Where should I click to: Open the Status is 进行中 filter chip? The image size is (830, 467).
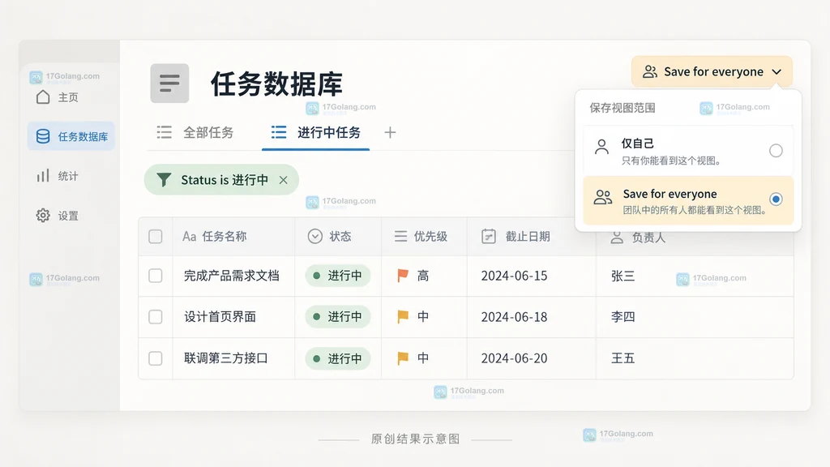[x=221, y=180]
